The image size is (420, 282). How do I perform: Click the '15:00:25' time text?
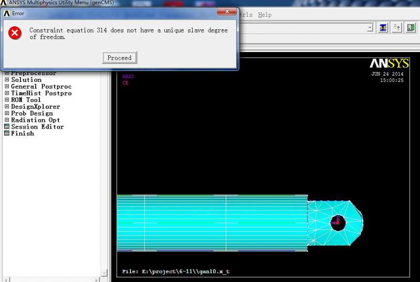[x=392, y=80]
